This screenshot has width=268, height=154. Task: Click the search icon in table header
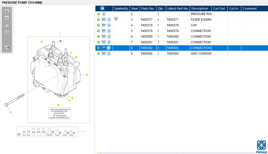click(x=103, y=8)
